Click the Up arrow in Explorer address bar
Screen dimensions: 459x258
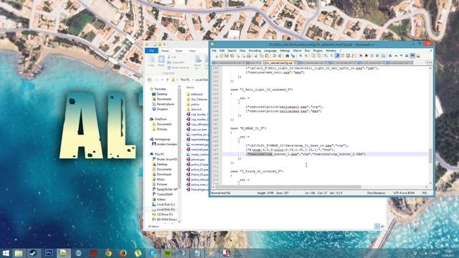click(167, 80)
